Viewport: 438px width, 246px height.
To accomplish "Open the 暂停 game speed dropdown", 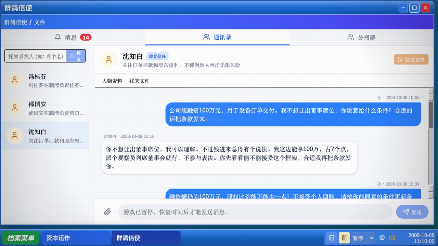I will click(363, 238).
